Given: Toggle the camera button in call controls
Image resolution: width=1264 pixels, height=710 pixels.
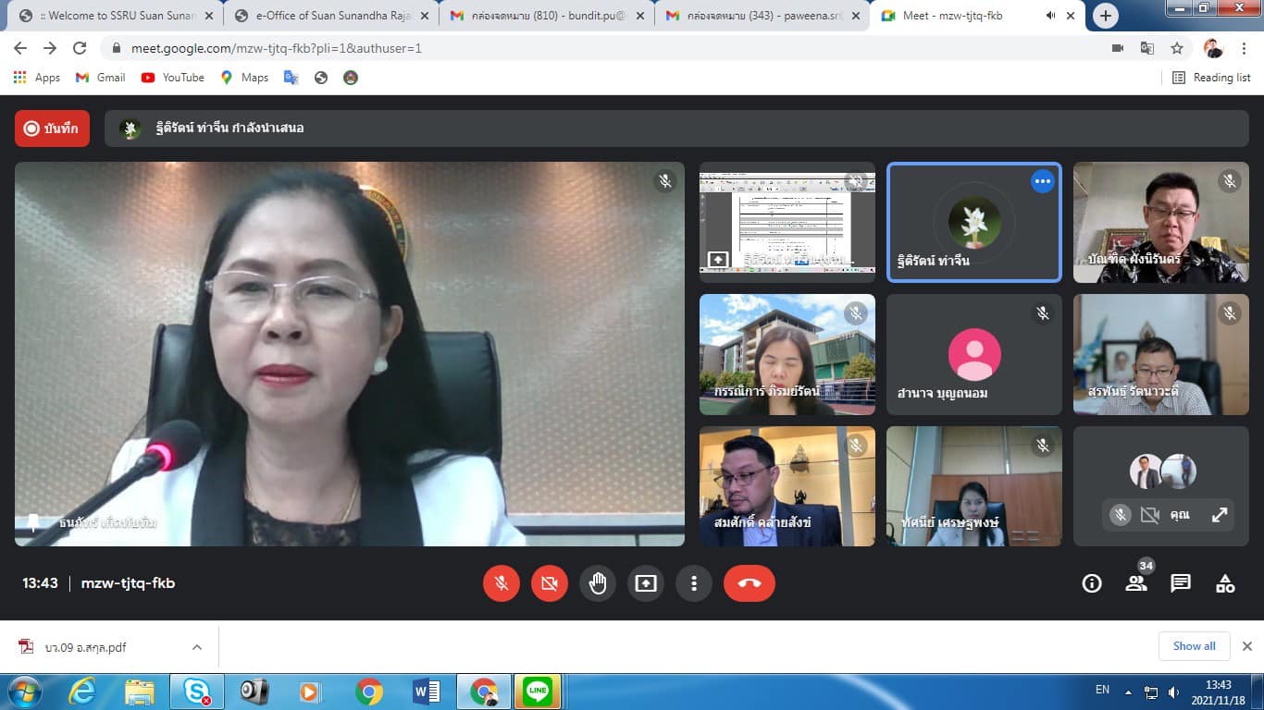Looking at the screenshot, I should [x=550, y=583].
